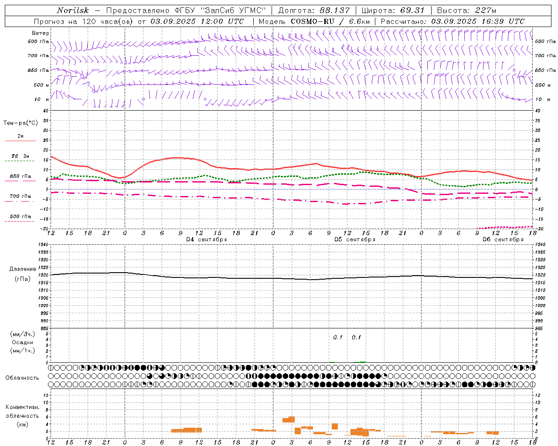Click the Ветер panel label

pyautogui.click(x=41, y=33)
